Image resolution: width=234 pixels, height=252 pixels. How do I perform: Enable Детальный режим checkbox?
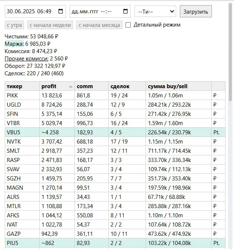click(x=128, y=25)
